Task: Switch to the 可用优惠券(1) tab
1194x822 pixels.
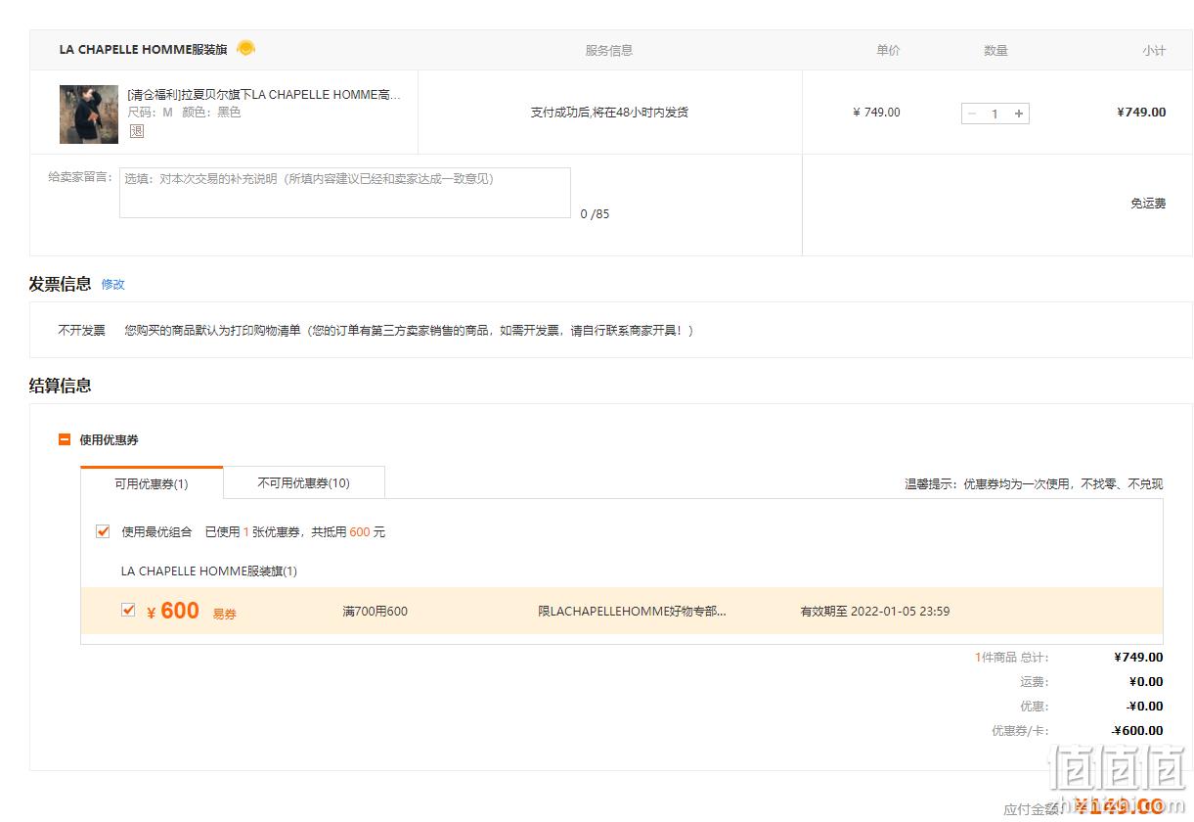Action: point(152,483)
